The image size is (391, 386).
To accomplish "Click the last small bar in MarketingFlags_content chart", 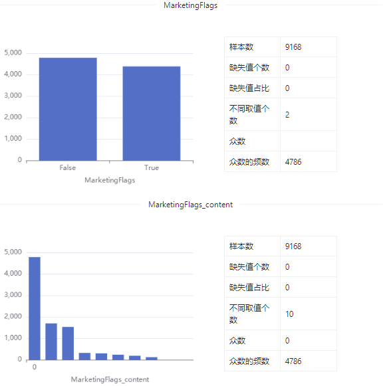I will [x=152, y=358].
